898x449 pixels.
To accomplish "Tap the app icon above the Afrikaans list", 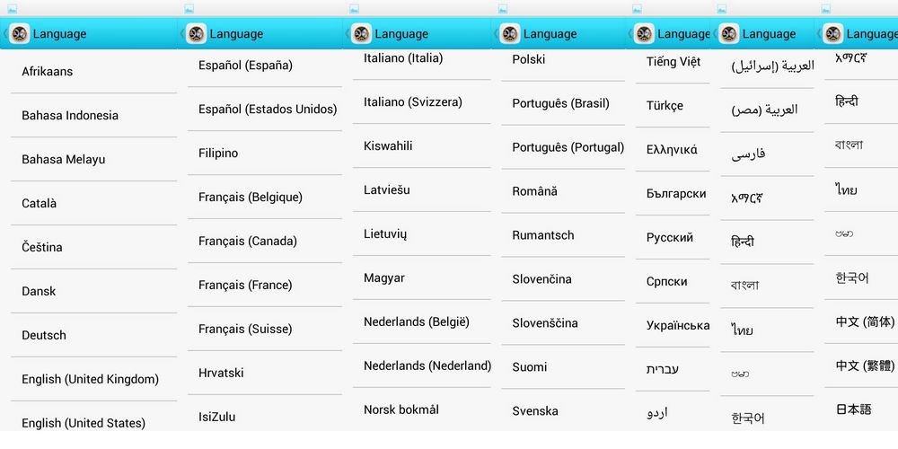I will click(20, 34).
